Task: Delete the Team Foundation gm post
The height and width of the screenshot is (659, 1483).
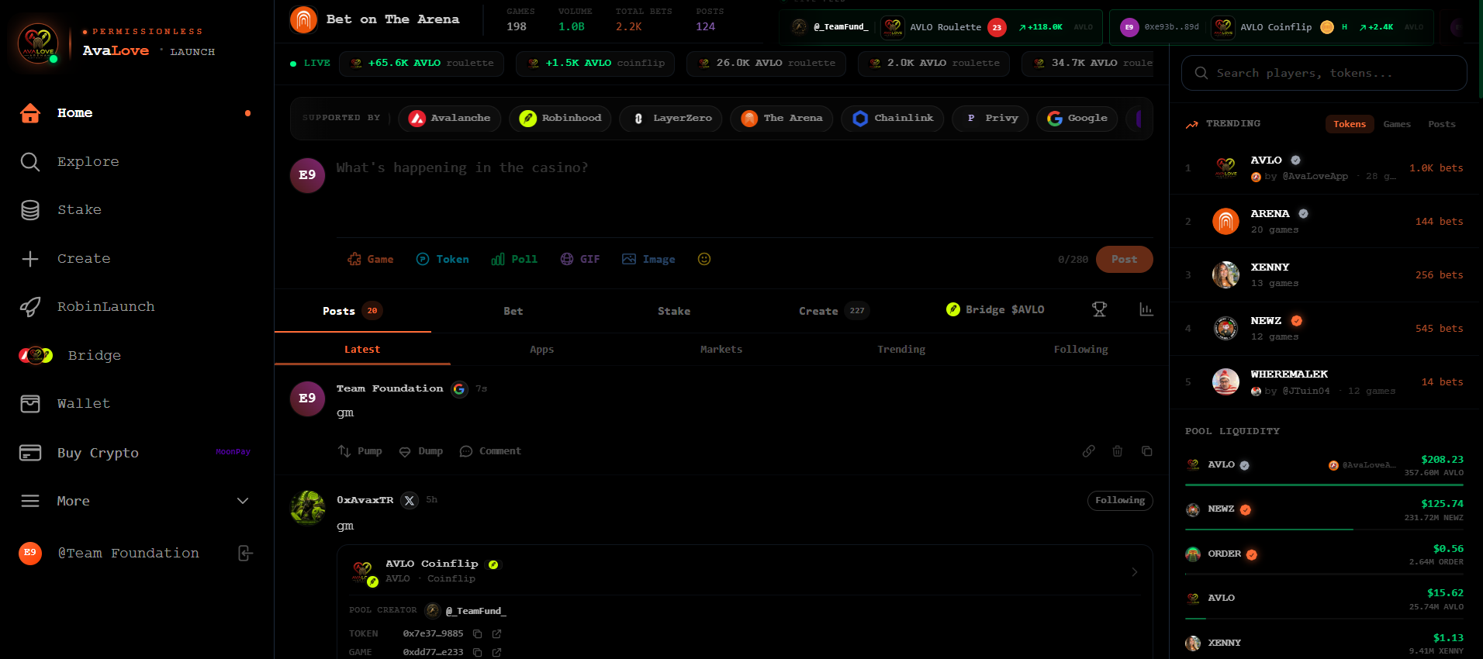Action: pos(1118,451)
